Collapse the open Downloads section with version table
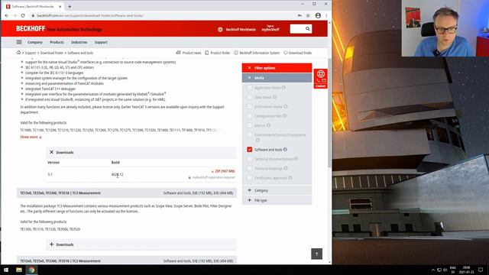The height and width of the screenshot is (275, 489). point(141,152)
